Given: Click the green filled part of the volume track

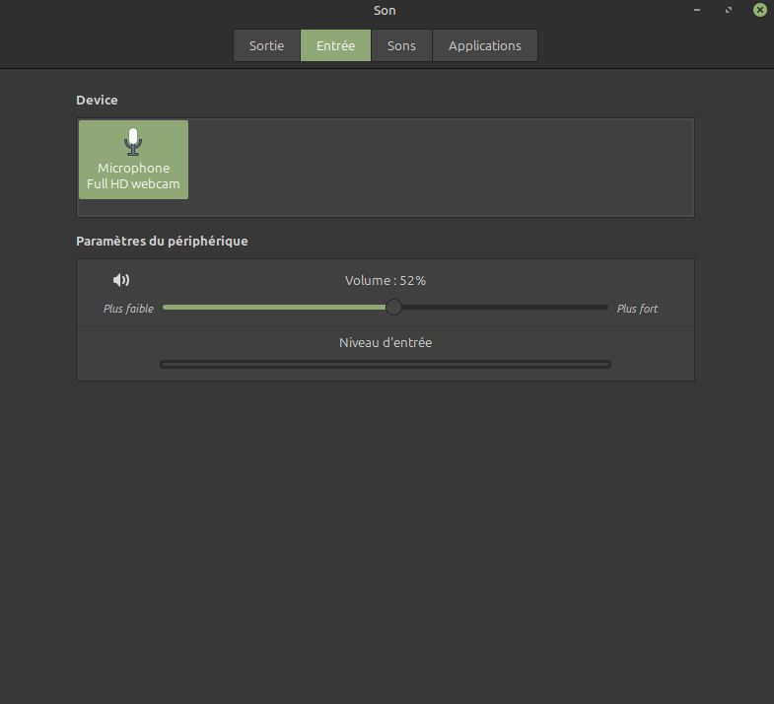Looking at the screenshot, I should pyautogui.click(x=274, y=308).
